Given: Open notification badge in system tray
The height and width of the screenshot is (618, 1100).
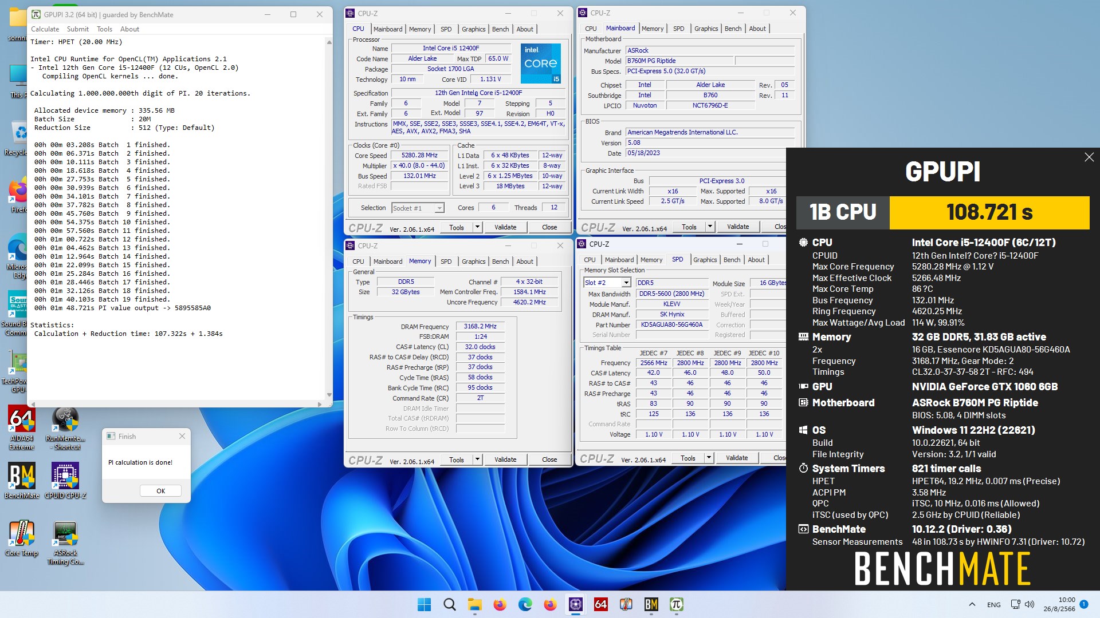Looking at the screenshot, I should (x=1084, y=604).
